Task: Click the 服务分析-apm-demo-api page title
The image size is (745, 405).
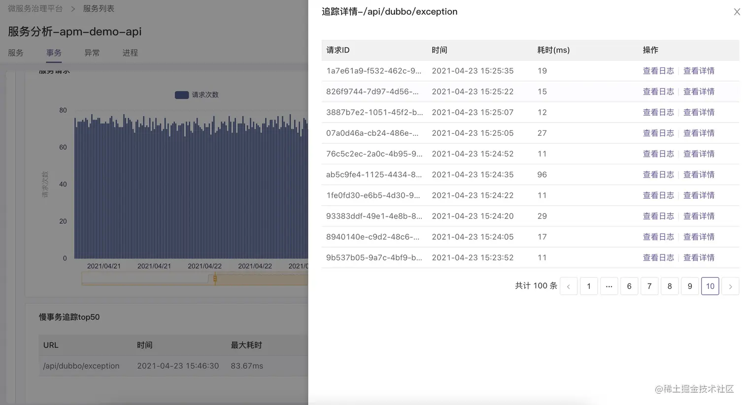Action: pyautogui.click(x=75, y=31)
